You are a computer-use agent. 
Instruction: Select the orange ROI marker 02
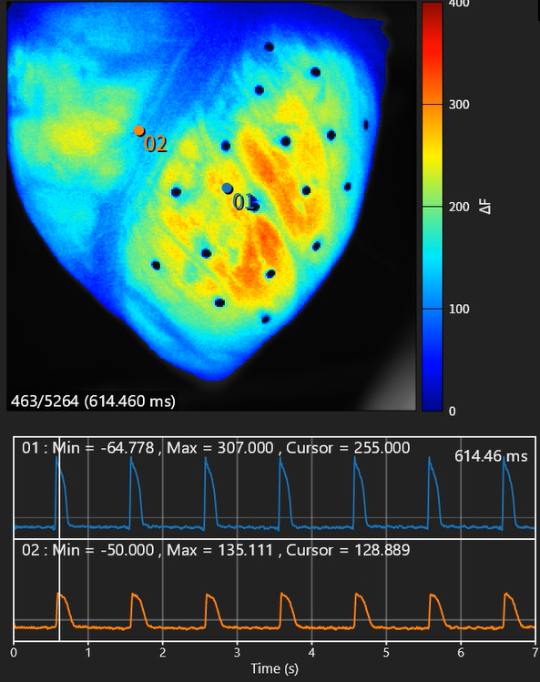click(138, 130)
